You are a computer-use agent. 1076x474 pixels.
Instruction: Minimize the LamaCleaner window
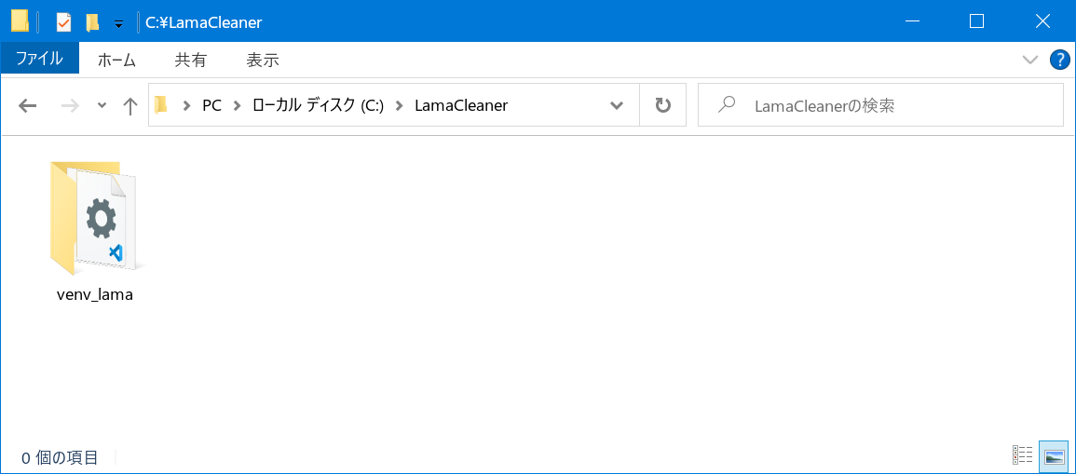[913, 21]
